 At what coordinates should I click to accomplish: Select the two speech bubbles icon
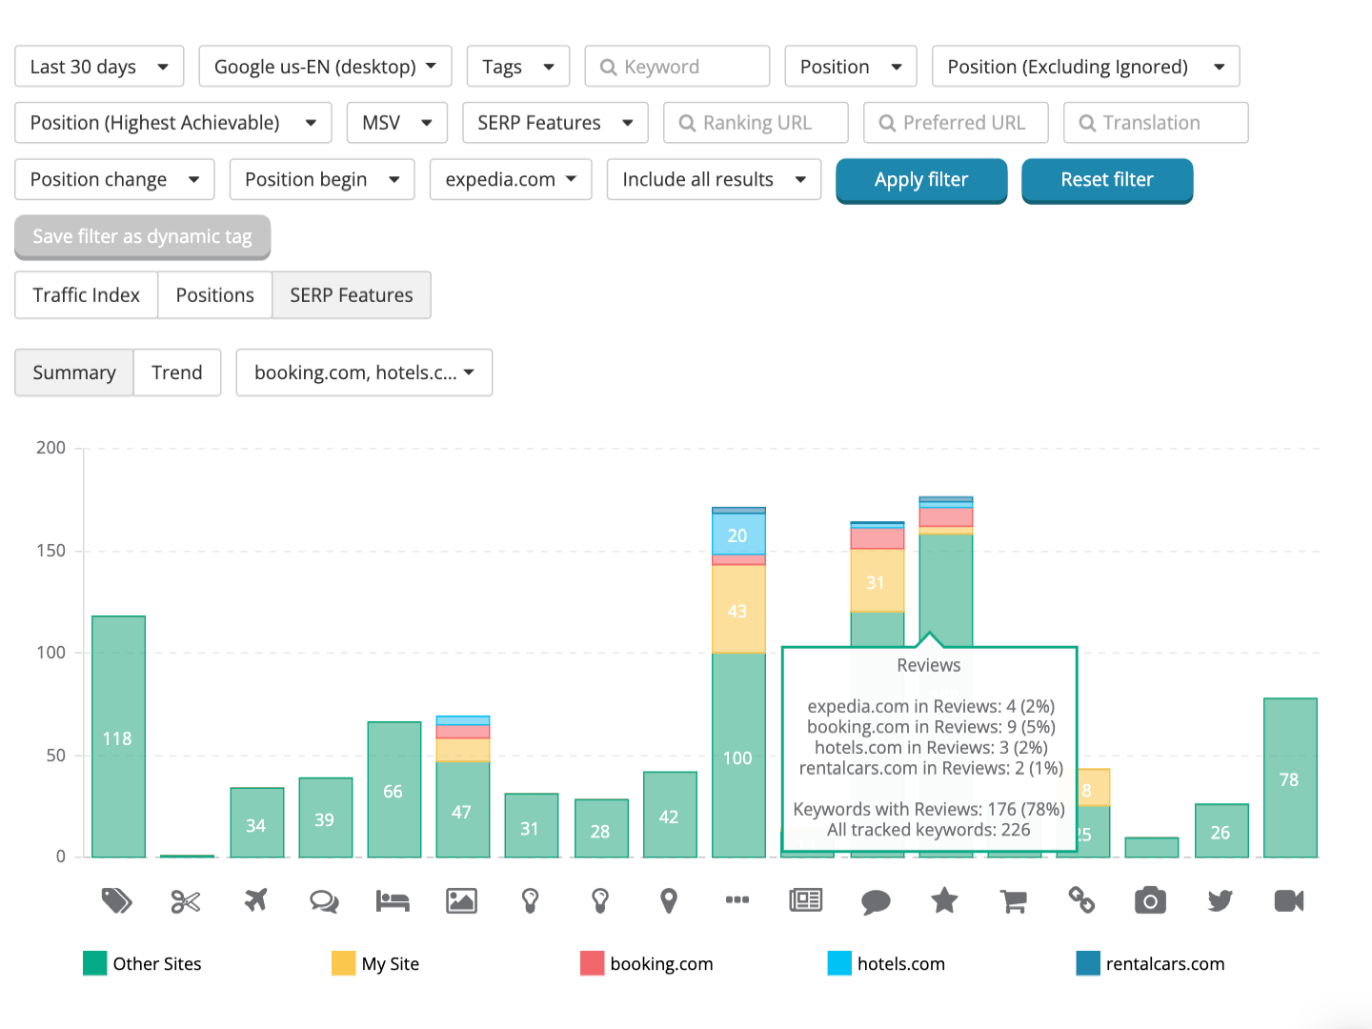[324, 901]
